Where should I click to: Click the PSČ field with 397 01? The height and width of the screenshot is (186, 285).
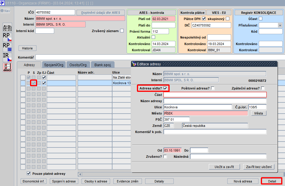(x=176, y=119)
